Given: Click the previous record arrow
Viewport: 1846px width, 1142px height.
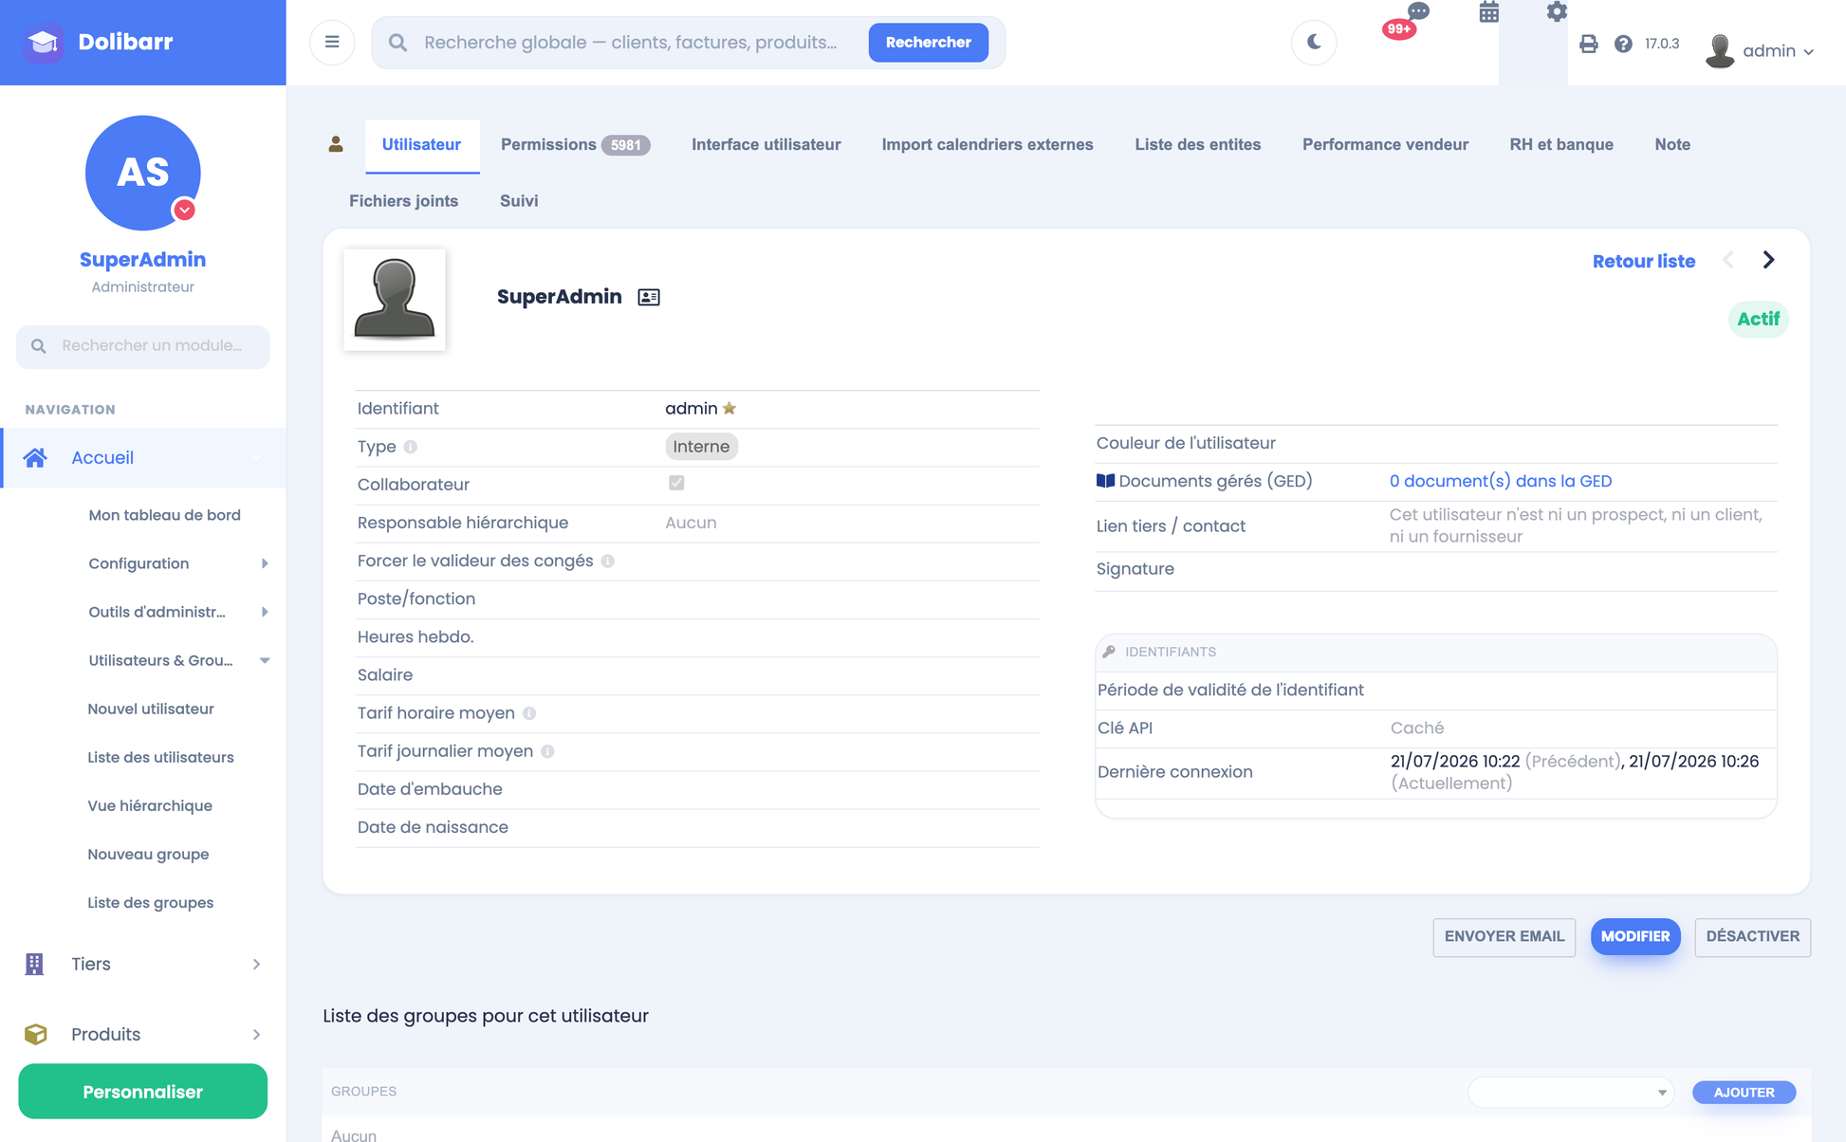Looking at the screenshot, I should click(x=1728, y=260).
